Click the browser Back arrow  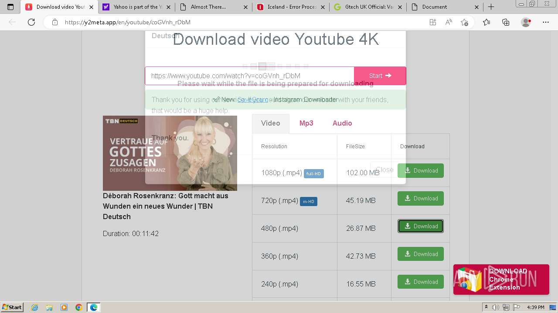(12, 22)
